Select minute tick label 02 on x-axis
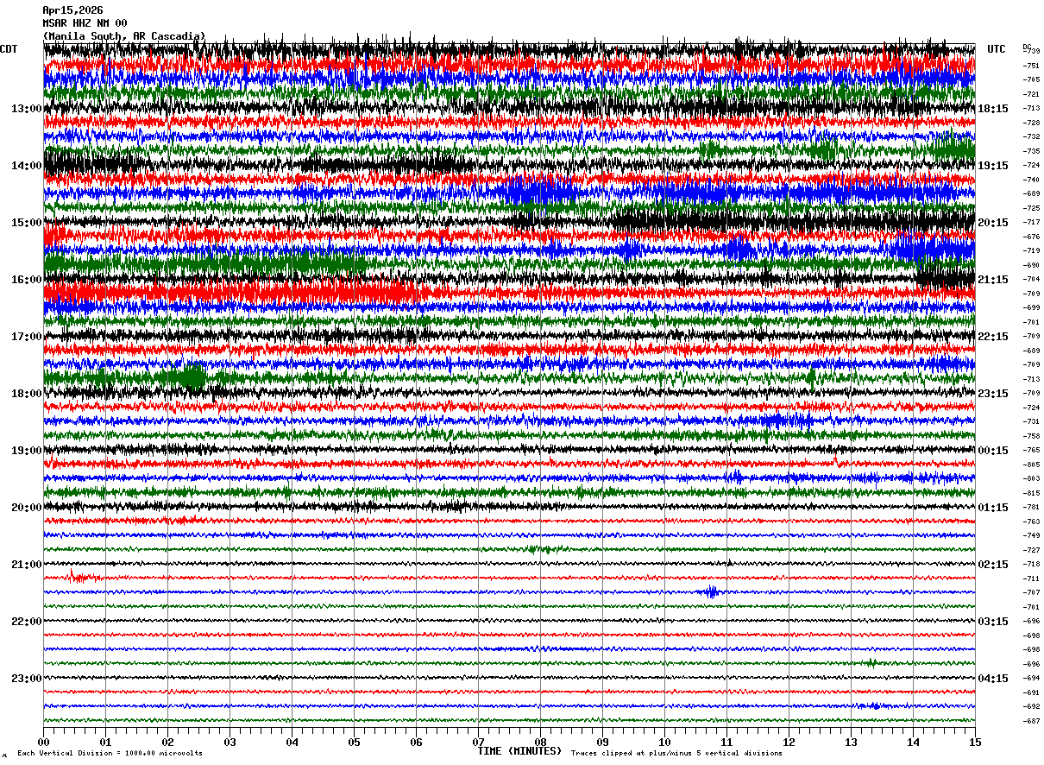Viewport: 1044px width, 765px height. (x=167, y=742)
